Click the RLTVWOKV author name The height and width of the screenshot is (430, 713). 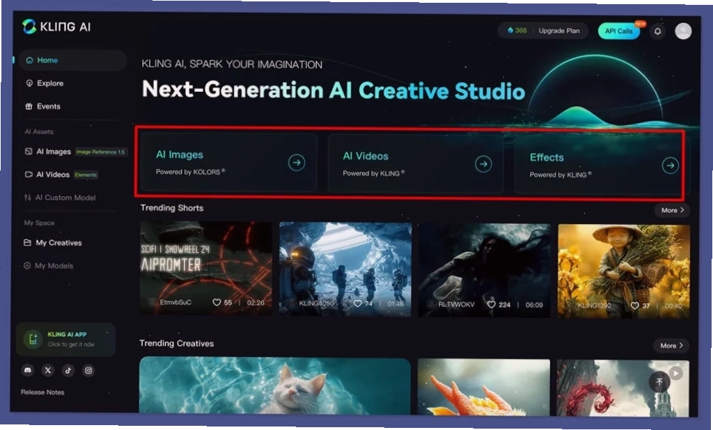(x=456, y=304)
